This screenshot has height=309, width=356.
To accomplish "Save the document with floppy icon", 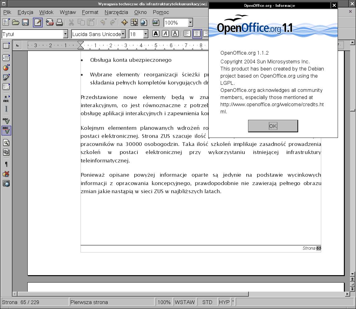I will click(25, 22).
